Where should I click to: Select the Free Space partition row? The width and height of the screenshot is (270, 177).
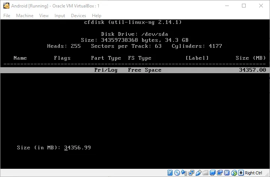click(135, 70)
